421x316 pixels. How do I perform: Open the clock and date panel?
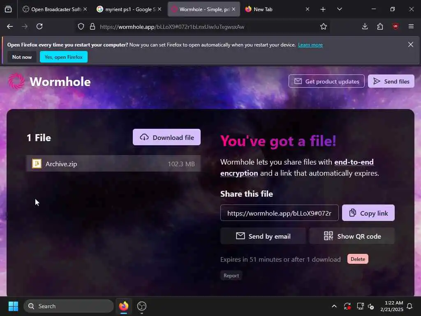pos(391,306)
